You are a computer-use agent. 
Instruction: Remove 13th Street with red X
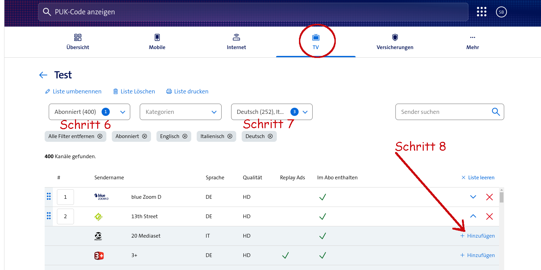coord(489,216)
